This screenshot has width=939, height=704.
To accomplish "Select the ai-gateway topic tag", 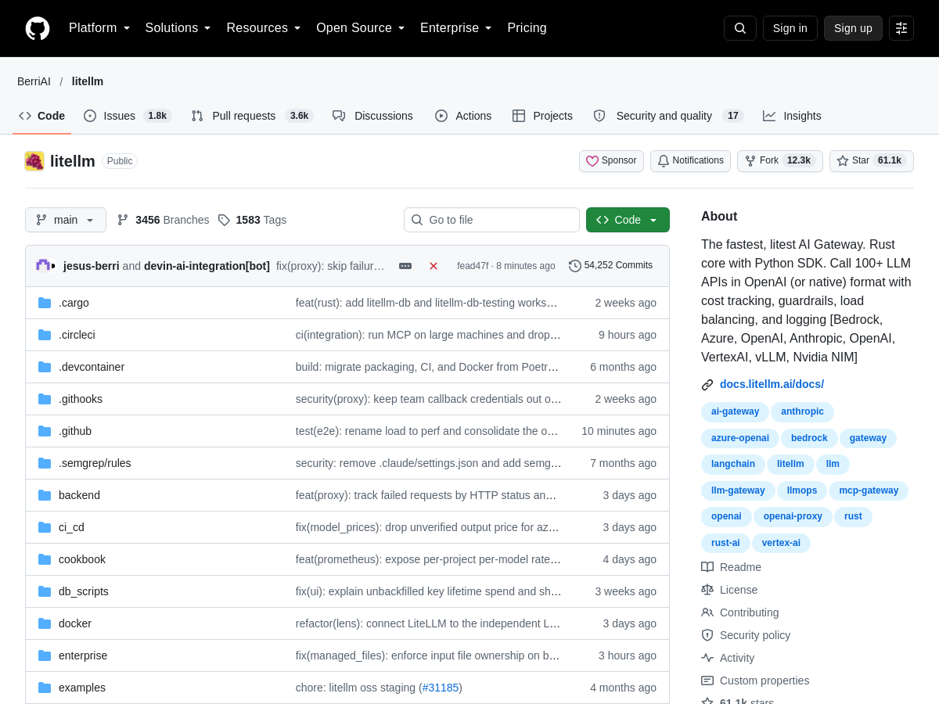I will [735, 411].
